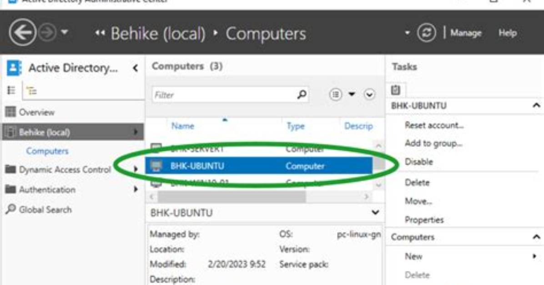Click Add to group... task

433,143
